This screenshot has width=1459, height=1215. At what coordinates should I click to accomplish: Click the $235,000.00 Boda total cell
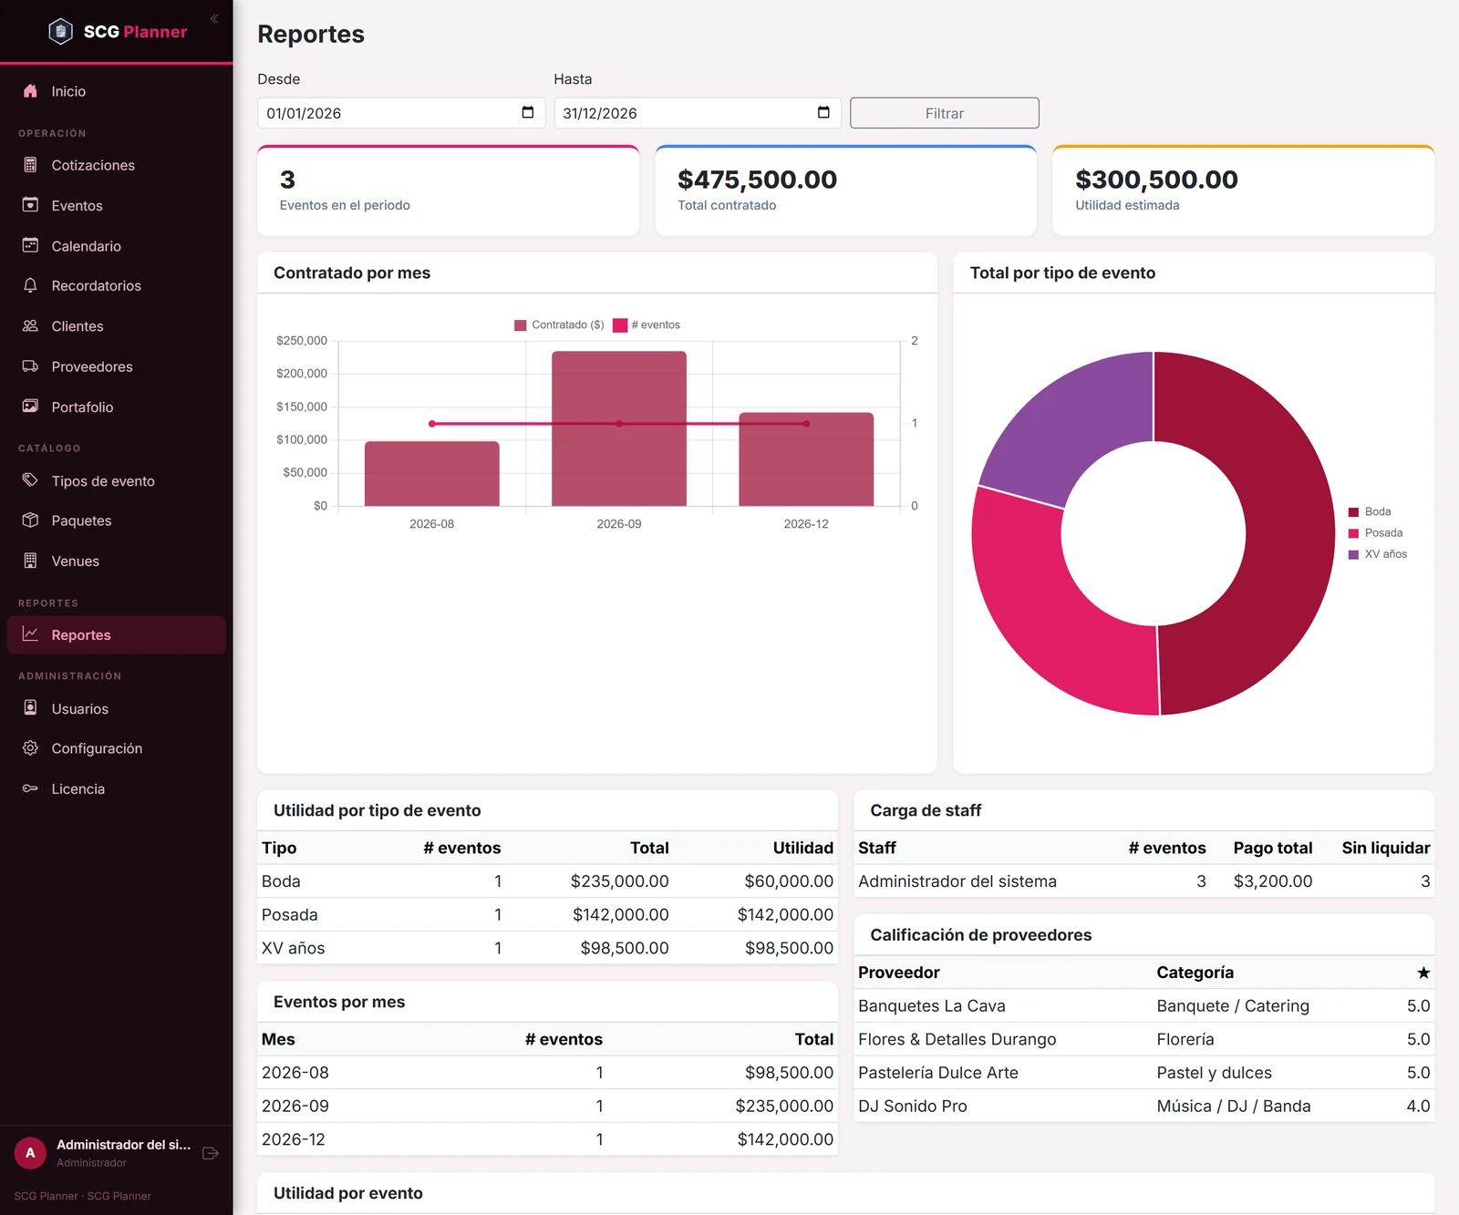tap(620, 881)
